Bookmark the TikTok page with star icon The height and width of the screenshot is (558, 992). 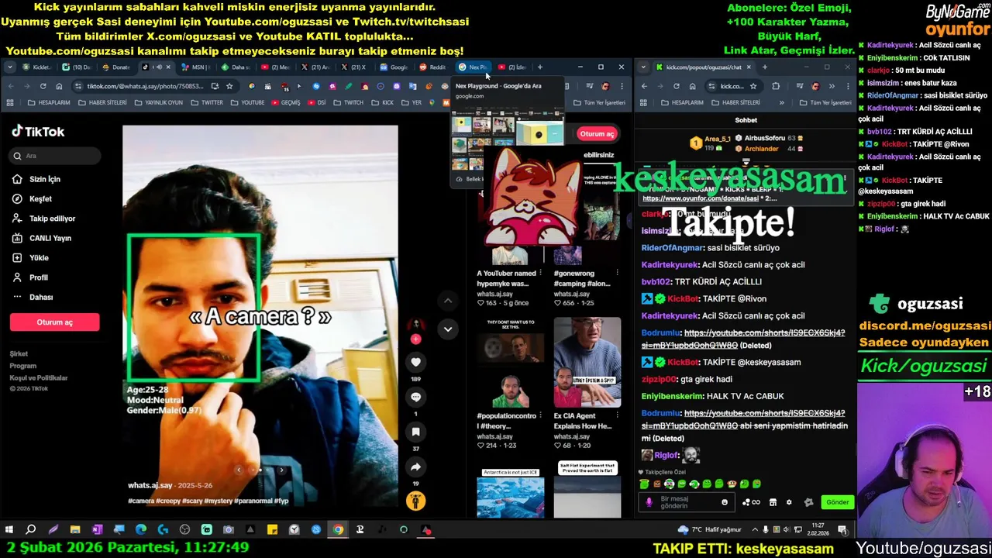tap(229, 86)
